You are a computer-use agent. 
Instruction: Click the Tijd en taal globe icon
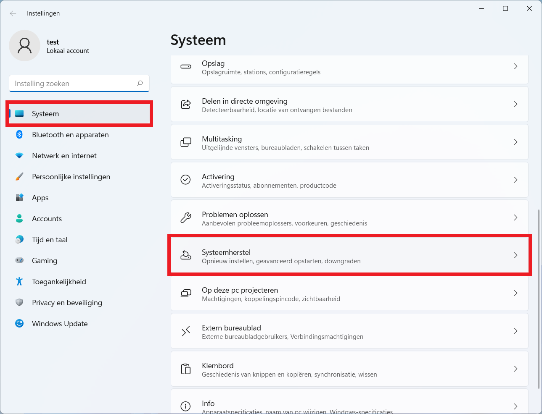(x=19, y=239)
